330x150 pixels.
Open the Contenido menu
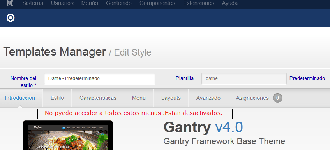(119, 3)
